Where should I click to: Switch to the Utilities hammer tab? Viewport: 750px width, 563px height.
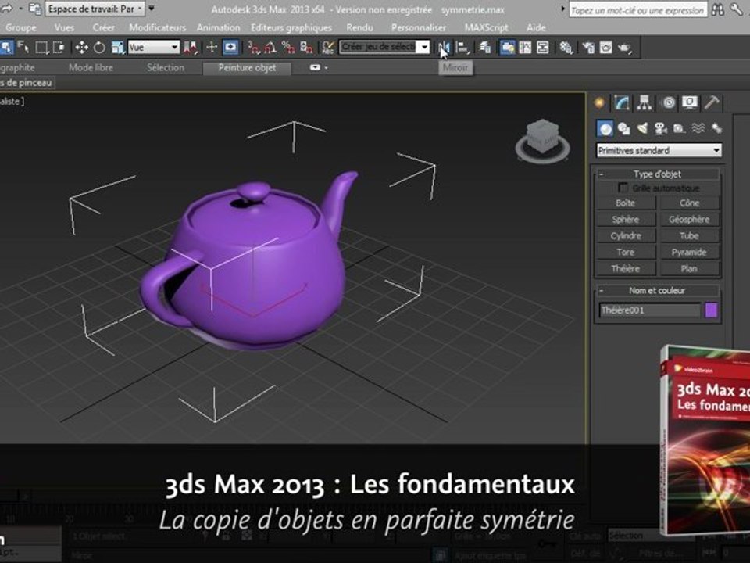712,102
